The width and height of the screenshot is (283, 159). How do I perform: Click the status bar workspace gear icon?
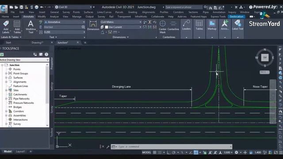236,152
